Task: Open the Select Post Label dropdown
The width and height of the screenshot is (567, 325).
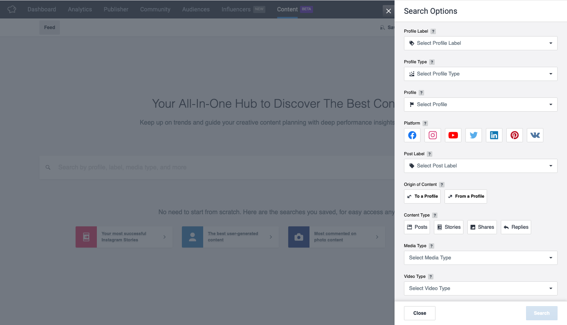Action: coord(481,166)
